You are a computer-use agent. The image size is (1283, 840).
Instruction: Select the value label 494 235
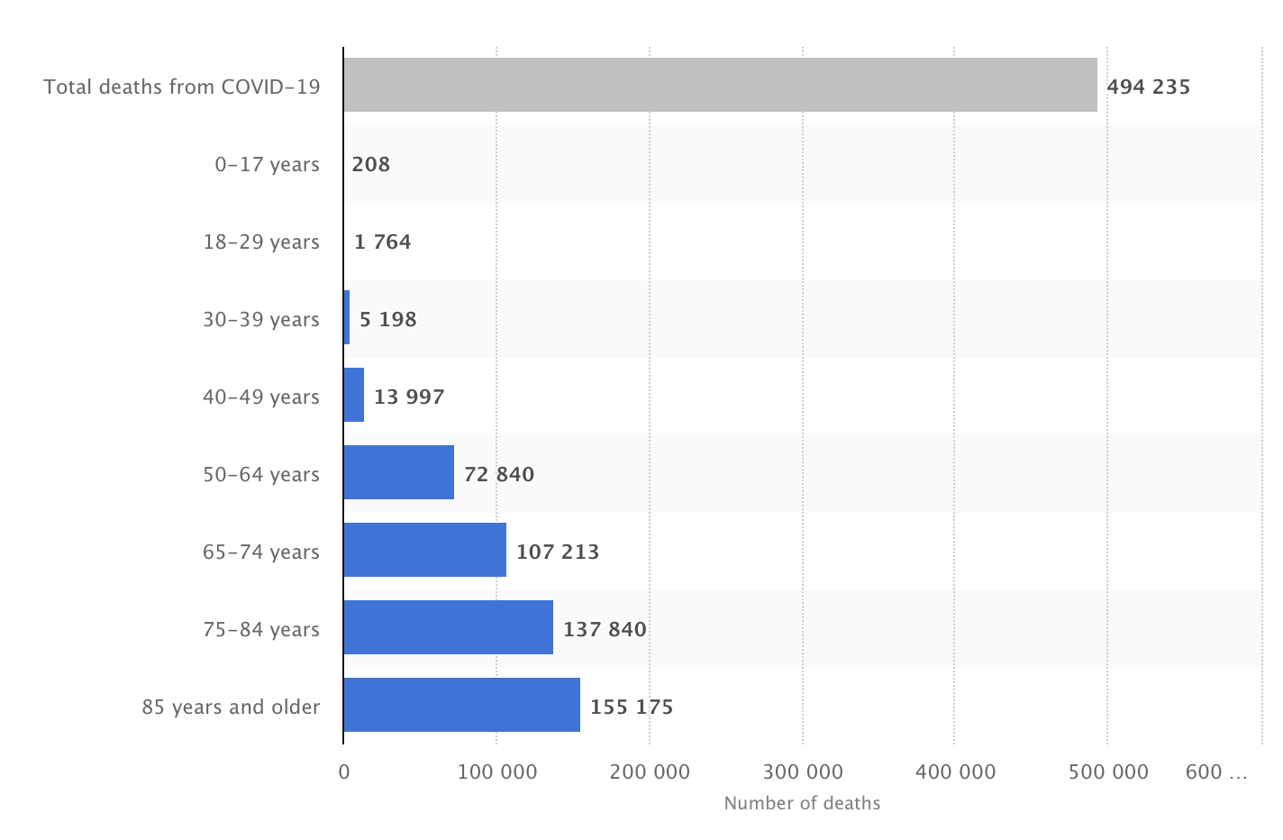[1149, 87]
